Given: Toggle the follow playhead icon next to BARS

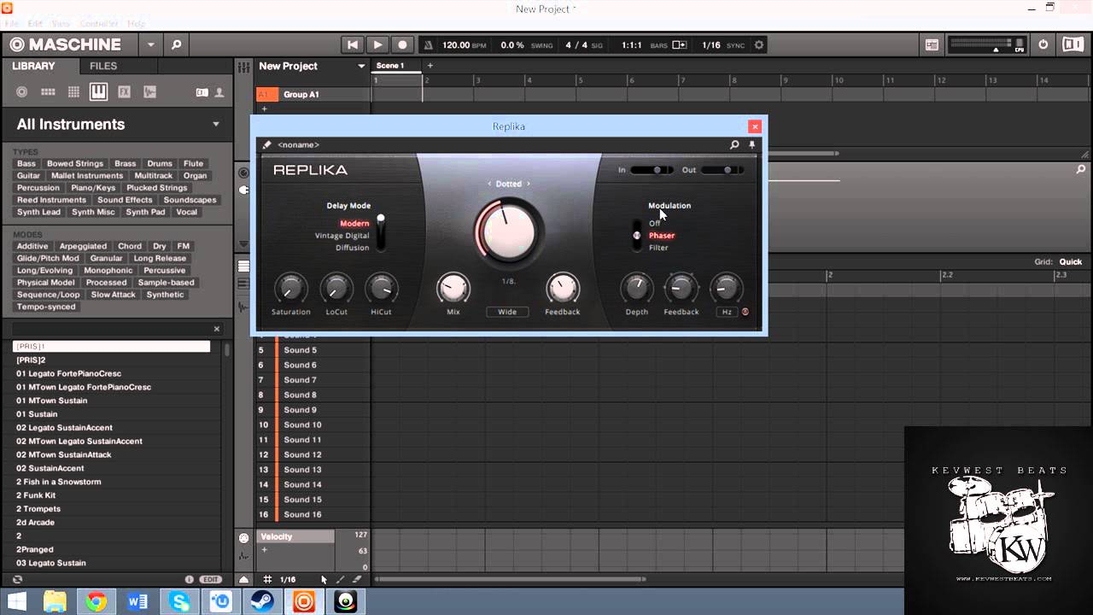Looking at the screenshot, I should tap(680, 44).
